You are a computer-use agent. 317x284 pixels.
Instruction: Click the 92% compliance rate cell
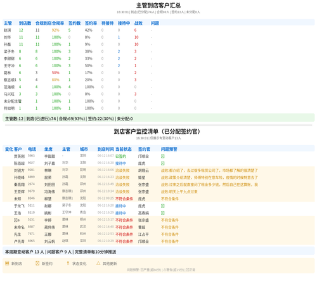tap(56, 30)
